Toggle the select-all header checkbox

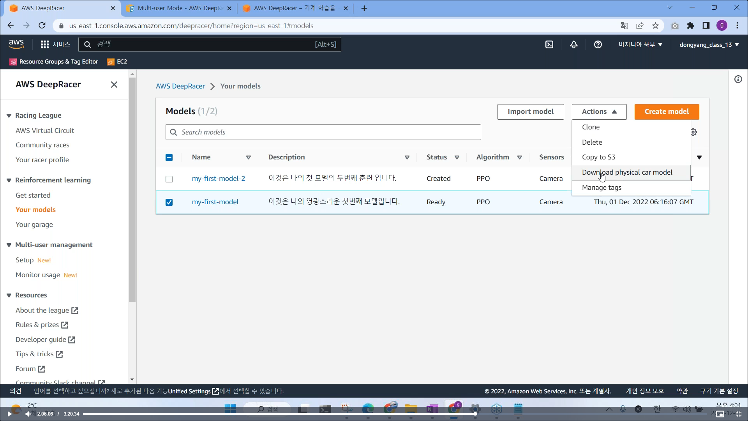tap(169, 157)
